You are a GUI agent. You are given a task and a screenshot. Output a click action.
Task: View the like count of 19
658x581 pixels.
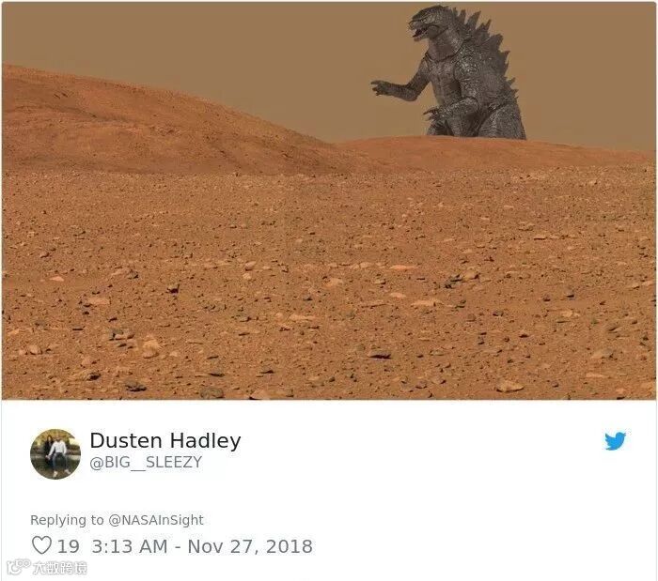[68, 546]
